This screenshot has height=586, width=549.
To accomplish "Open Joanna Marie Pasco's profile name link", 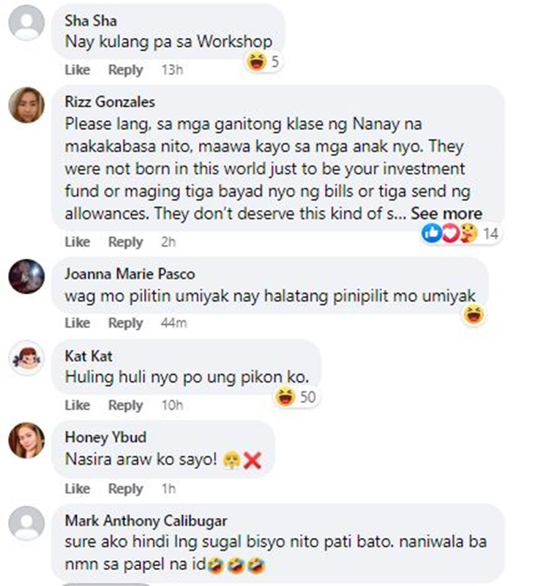I will coord(130,274).
